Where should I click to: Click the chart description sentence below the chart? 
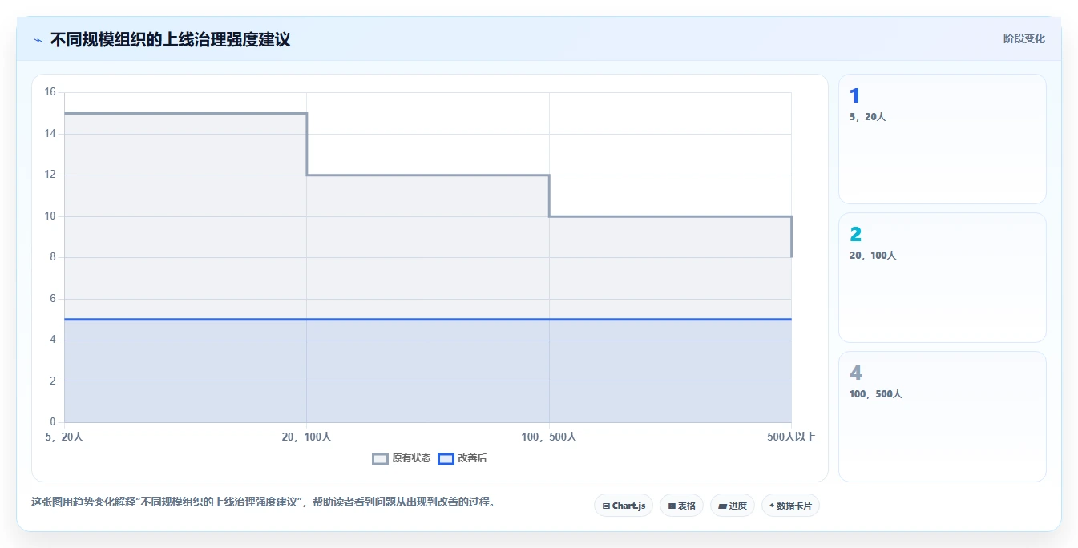click(264, 502)
